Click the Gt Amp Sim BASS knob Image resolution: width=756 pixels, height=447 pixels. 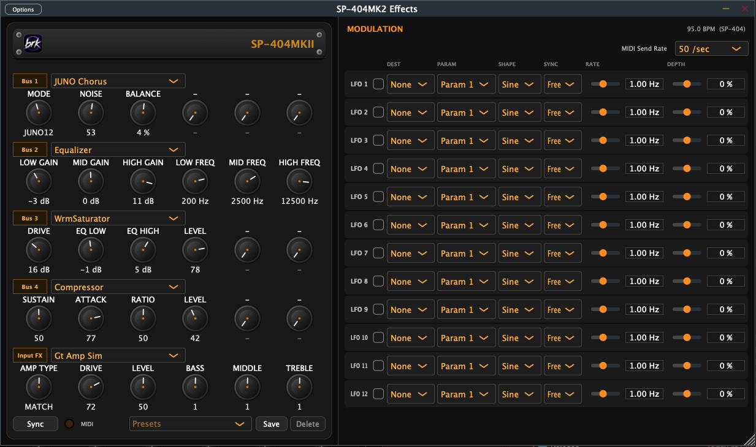(195, 387)
